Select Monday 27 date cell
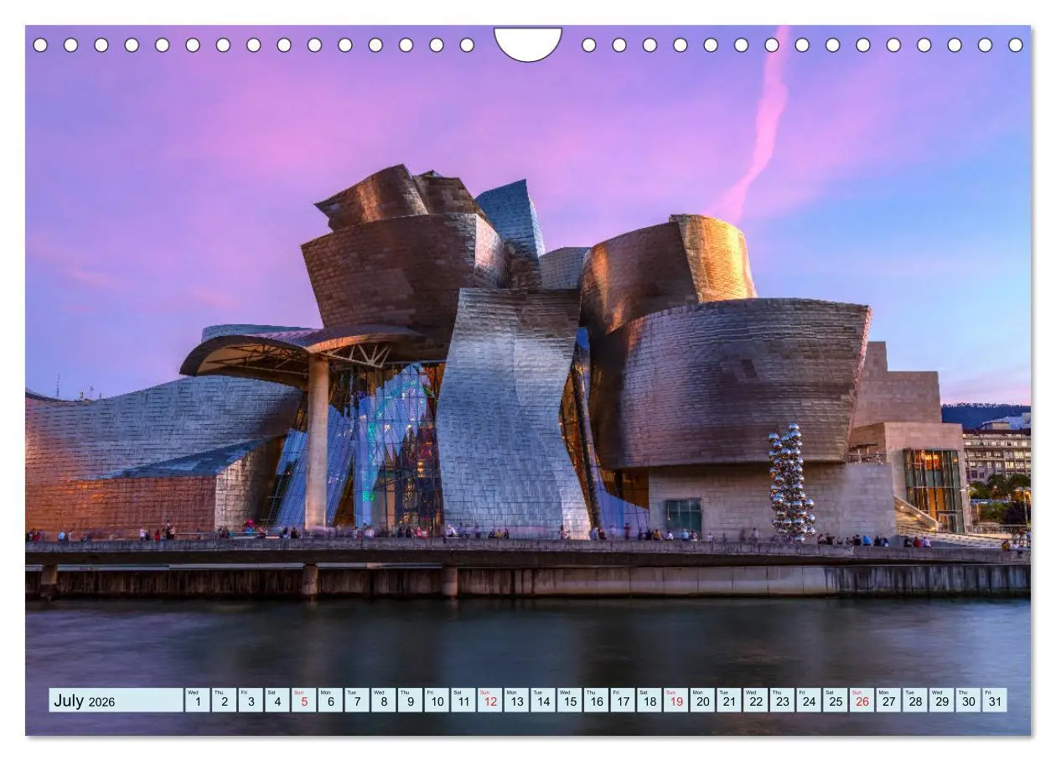This screenshot has height=761, width=1056. pos(888,700)
